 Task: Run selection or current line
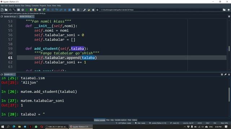point(40,10)
